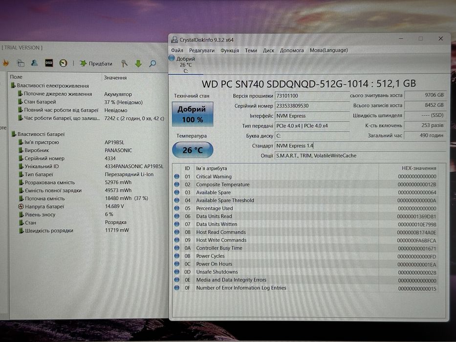The height and width of the screenshot is (342, 456).
Task: Select the Available Spare Threshold attribute row
Action: pos(305,200)
